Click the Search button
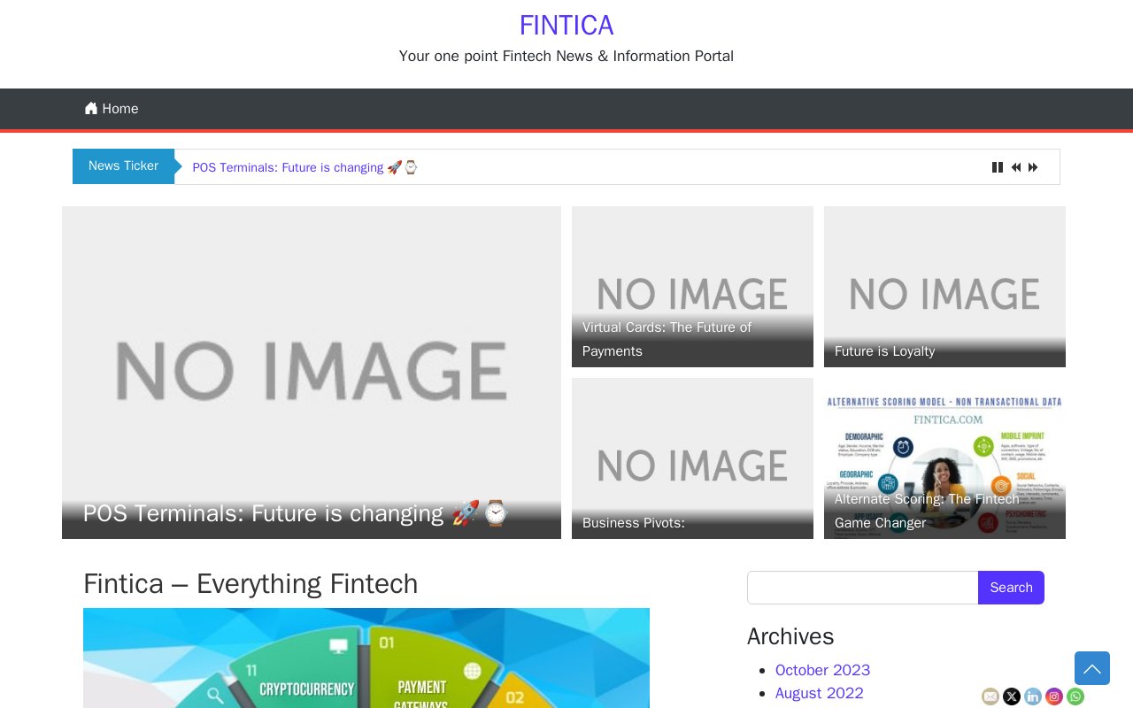Viewport: 1133px width, 708px height. (x=1011, y=588)
